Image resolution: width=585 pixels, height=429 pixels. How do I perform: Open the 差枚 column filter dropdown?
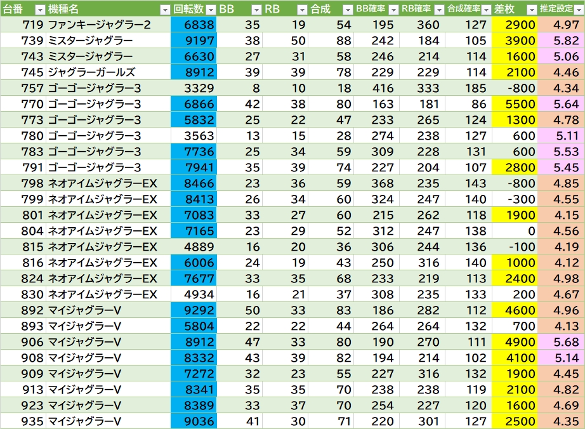pos(531,10)
